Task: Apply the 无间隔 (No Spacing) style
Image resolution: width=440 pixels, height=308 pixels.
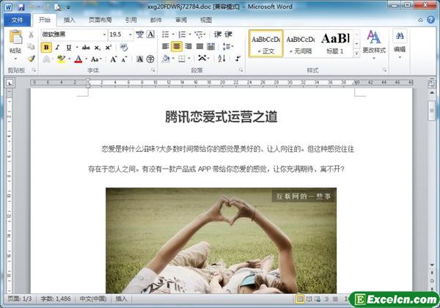Action: point(301,43)
